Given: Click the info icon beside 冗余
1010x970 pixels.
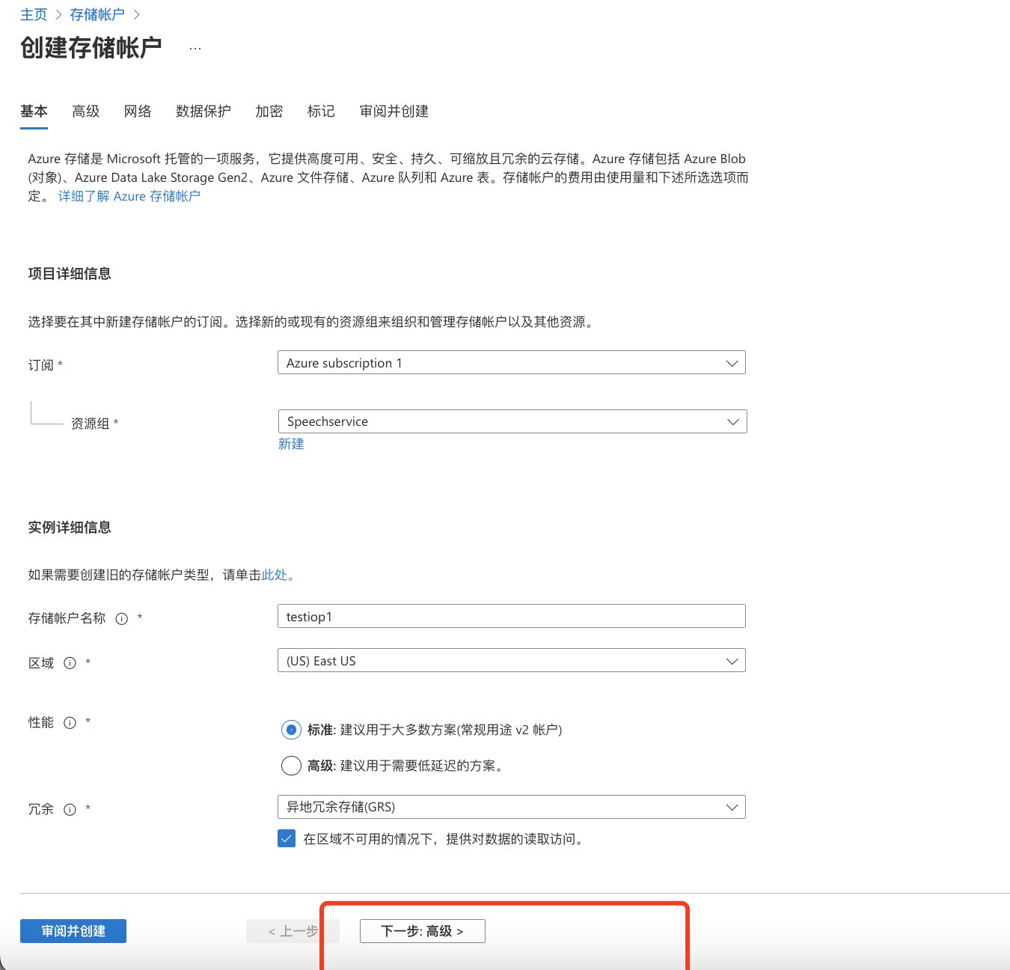Looking at the screenshot, I should (70, 810).
